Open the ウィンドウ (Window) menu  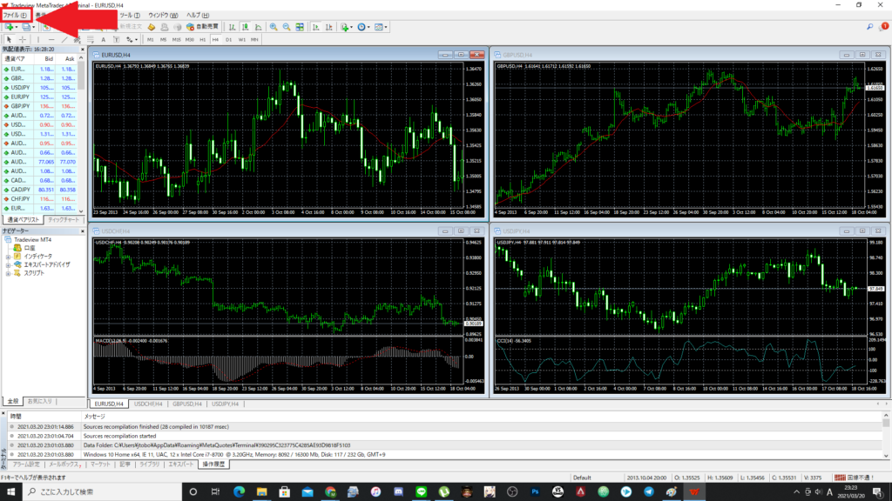click(163, 16)
